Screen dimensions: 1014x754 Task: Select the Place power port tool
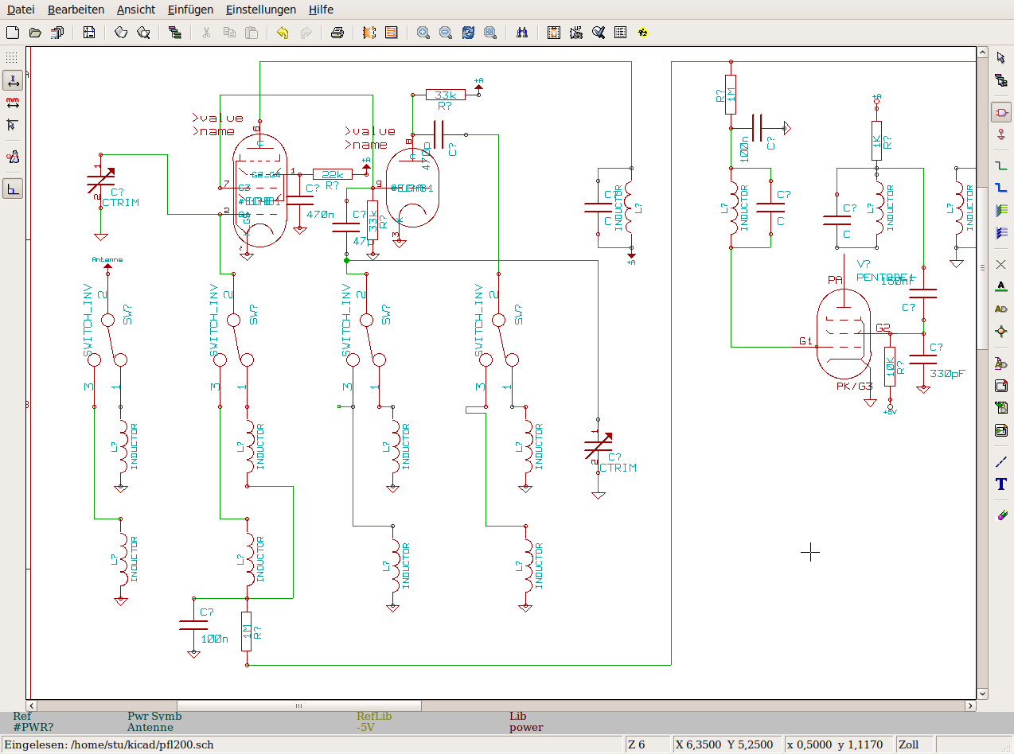1000,135
